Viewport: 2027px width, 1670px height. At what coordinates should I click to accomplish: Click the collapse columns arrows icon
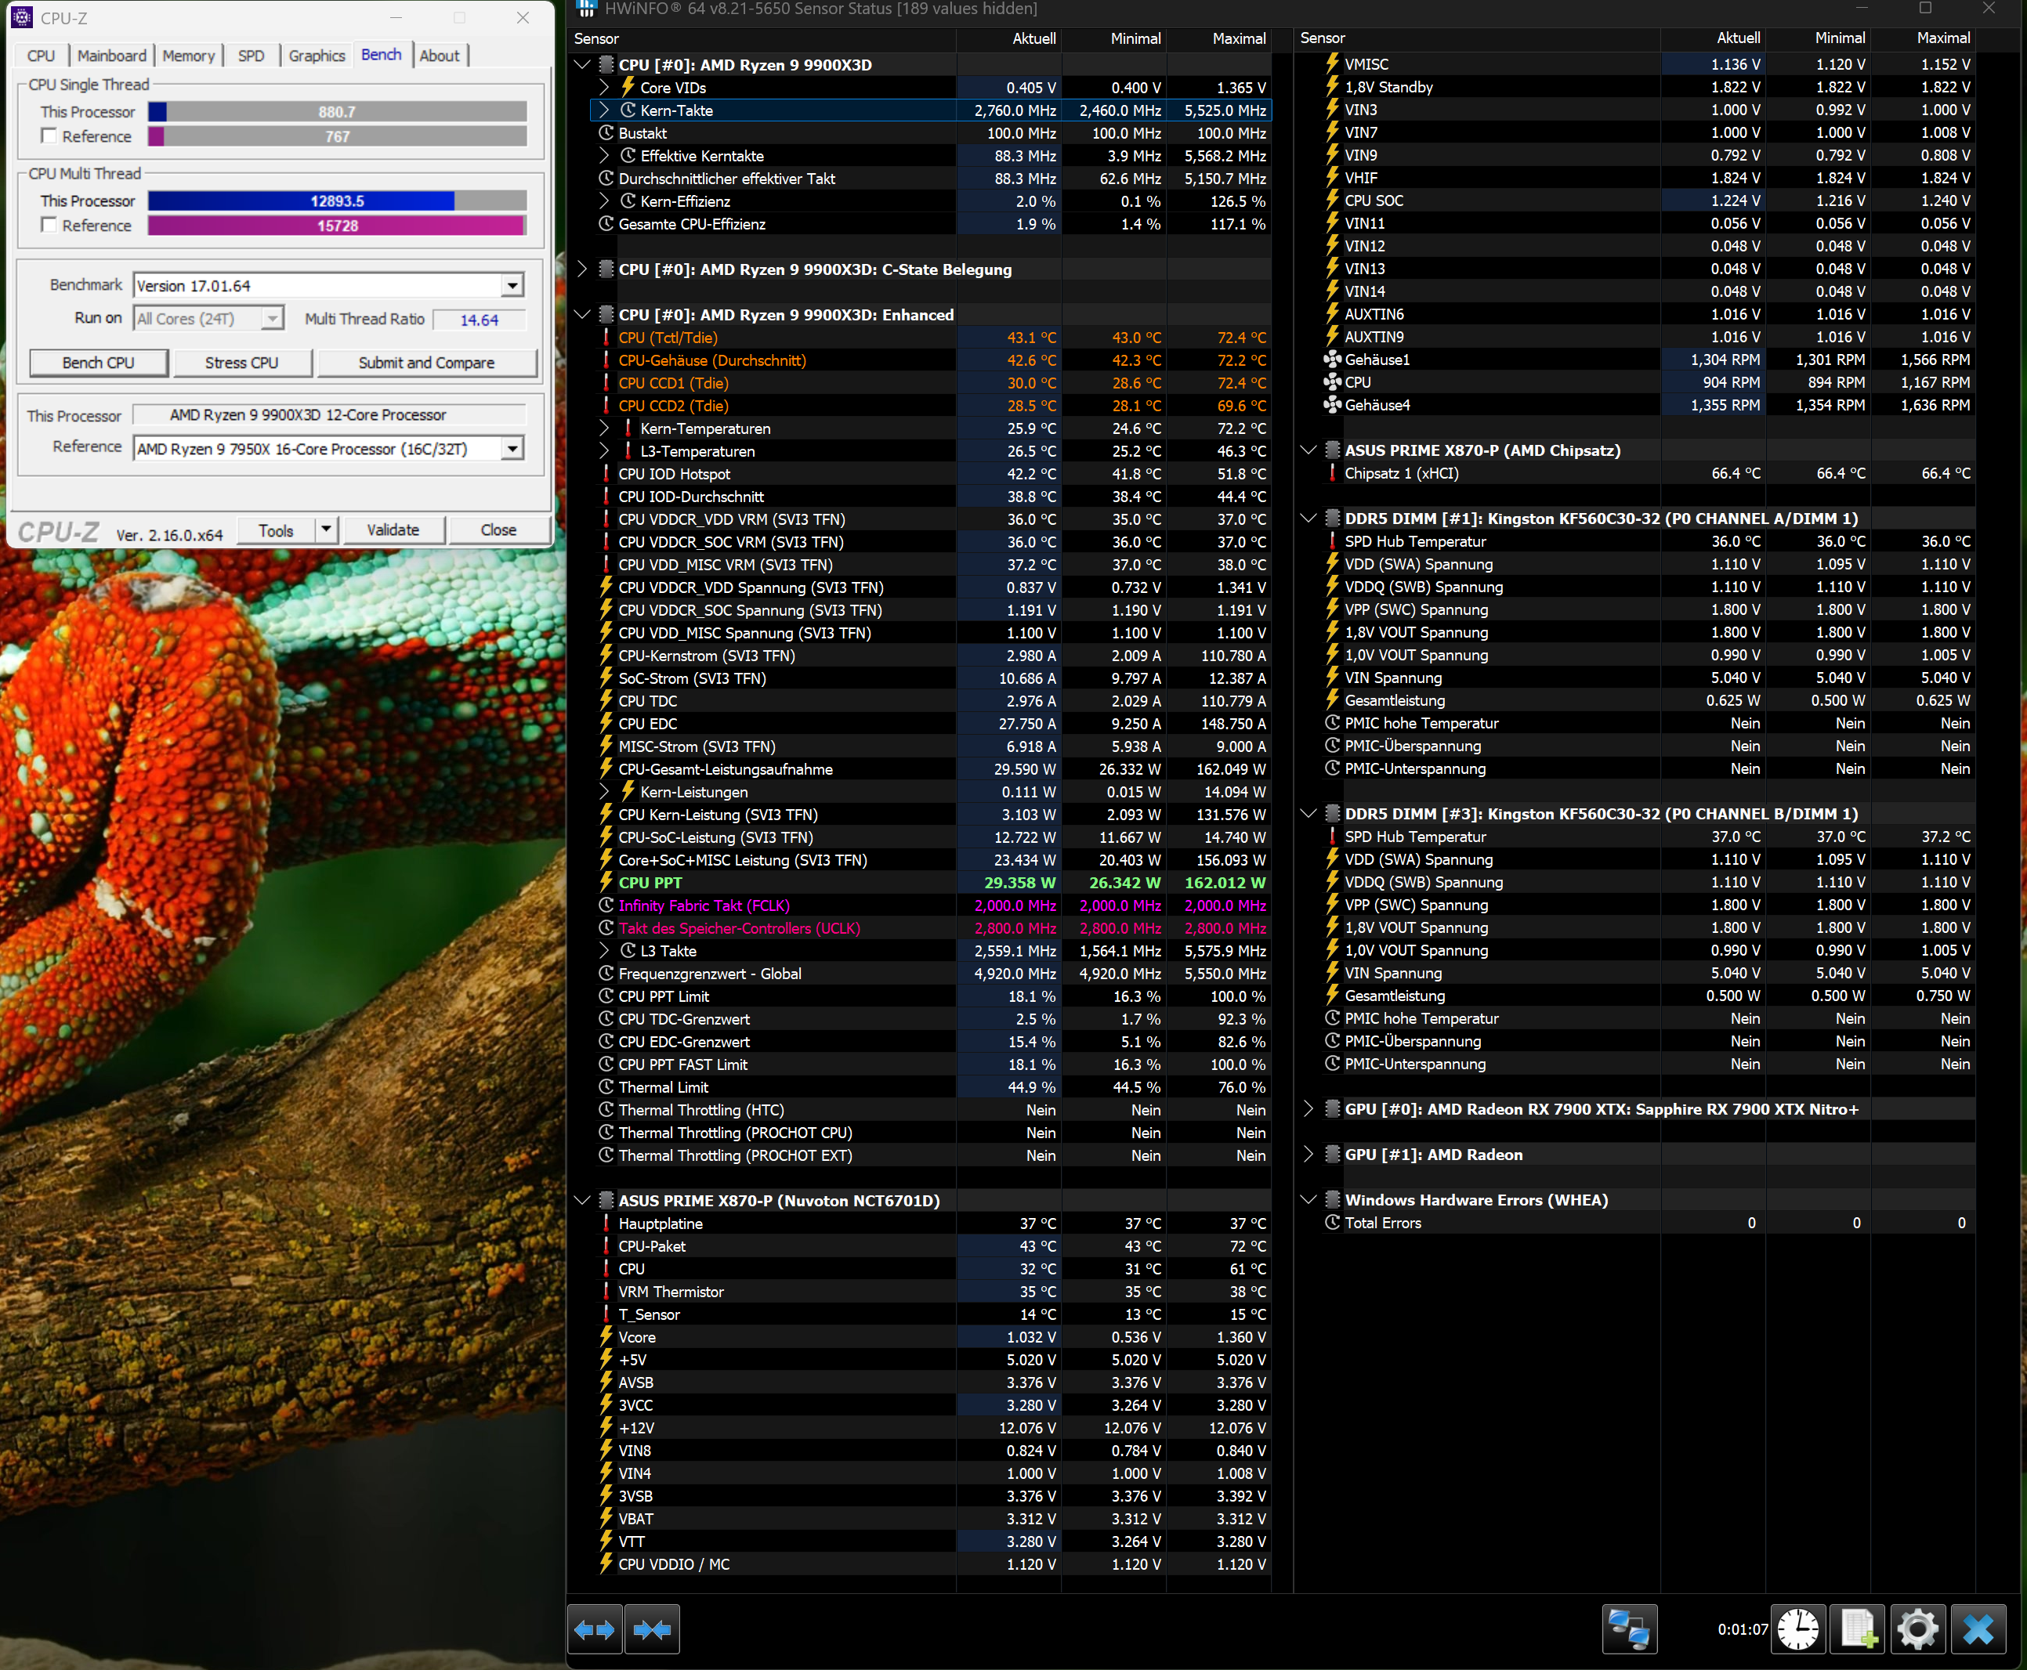(652, 1628)
